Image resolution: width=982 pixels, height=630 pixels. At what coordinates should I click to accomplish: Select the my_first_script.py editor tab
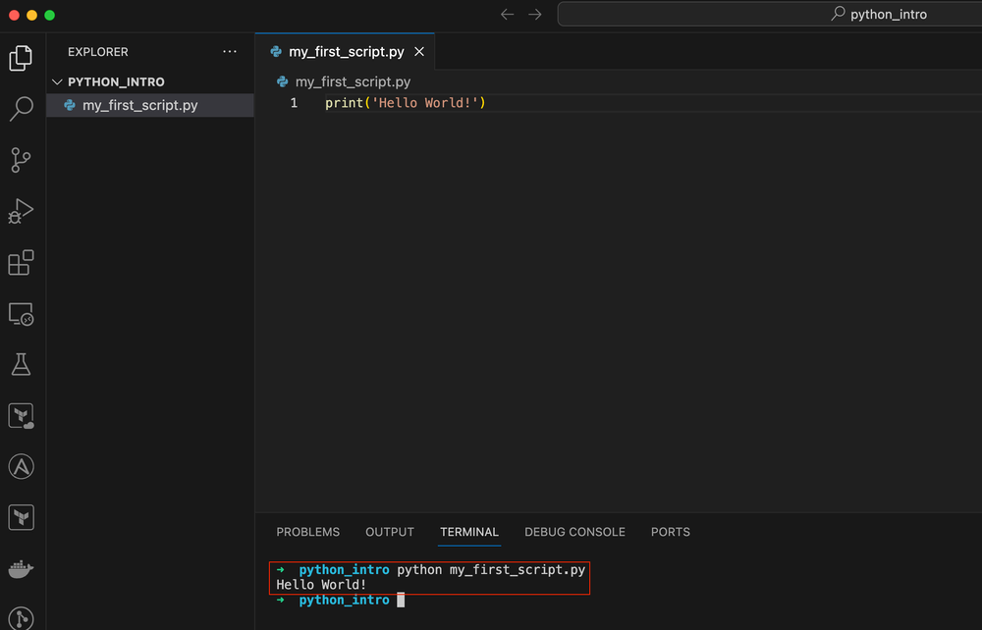point(344,51)
